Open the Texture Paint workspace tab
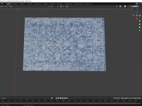Image resolution: width=142 pixels, height=106 pixels. [x=38, y=4]
